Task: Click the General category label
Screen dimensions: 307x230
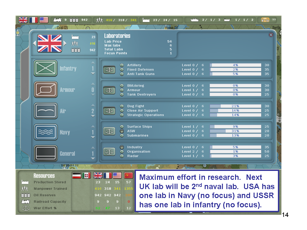Action: [67, 154]
